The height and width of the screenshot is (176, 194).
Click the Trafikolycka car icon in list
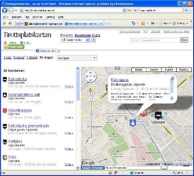(x=5, y=80)
